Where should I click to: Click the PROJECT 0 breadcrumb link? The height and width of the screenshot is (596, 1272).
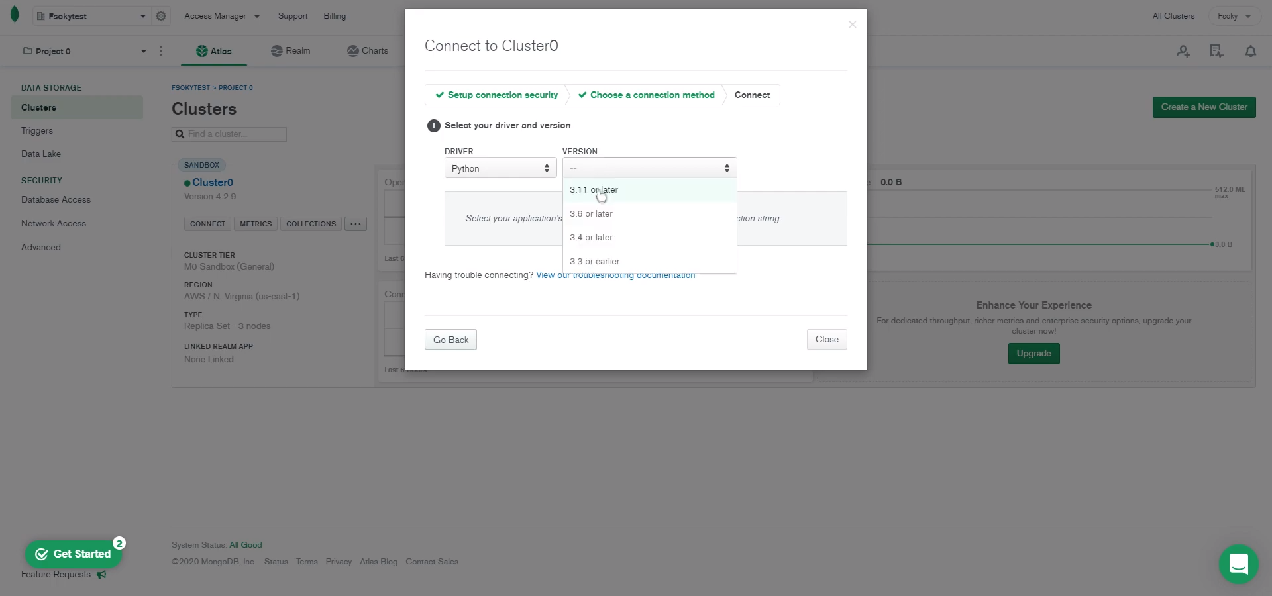236,88
